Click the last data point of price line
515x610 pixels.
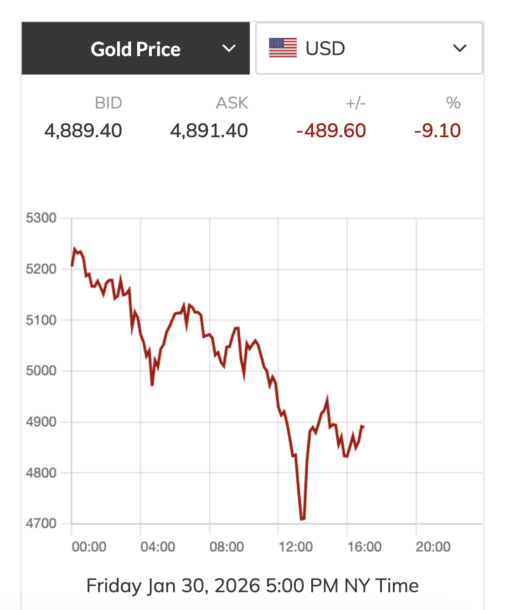pos(363,427)
